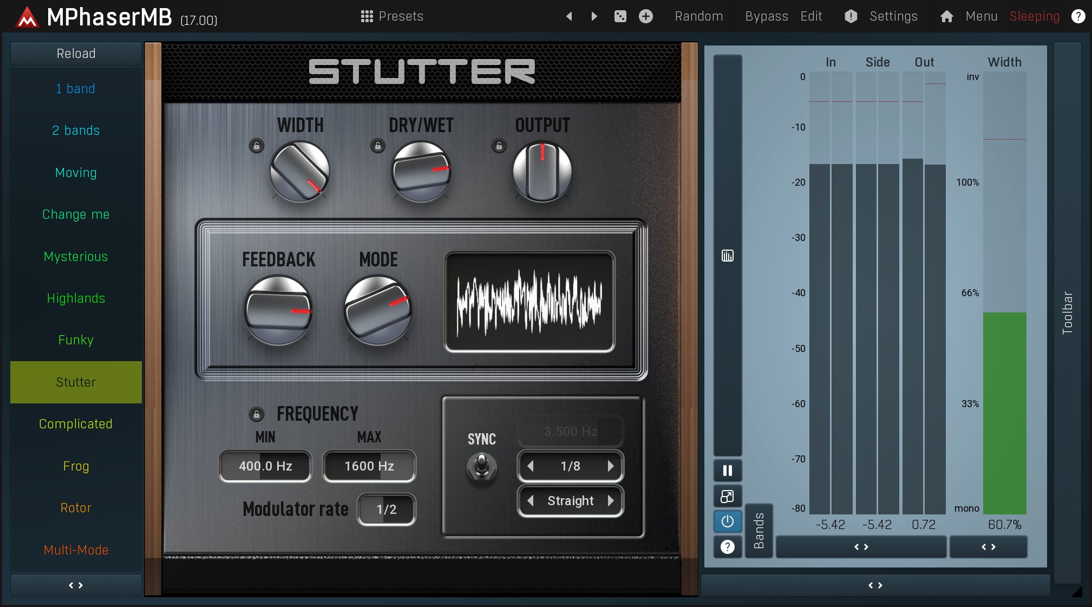Click the random dice preset icon
Image resolution: width=1092 pixels, height=607 pixels.
click(620, 16)
